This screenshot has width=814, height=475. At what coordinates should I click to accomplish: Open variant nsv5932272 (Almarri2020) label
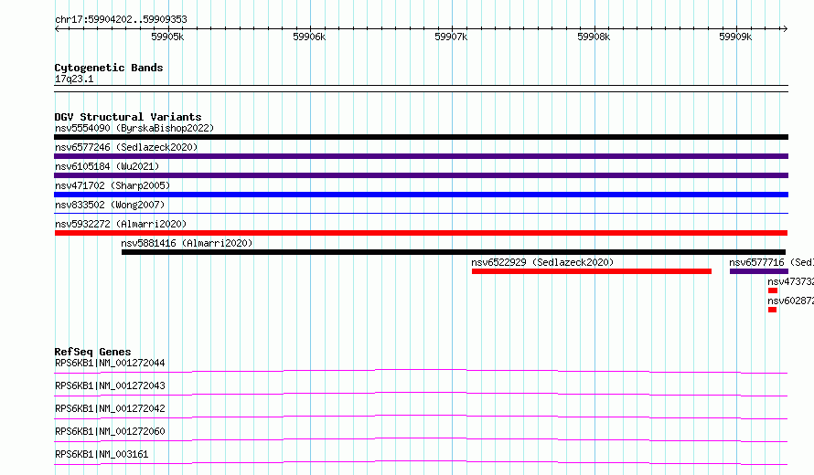coord(121,224)
